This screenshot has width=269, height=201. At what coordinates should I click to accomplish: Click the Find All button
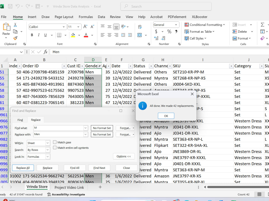[75, 168]
